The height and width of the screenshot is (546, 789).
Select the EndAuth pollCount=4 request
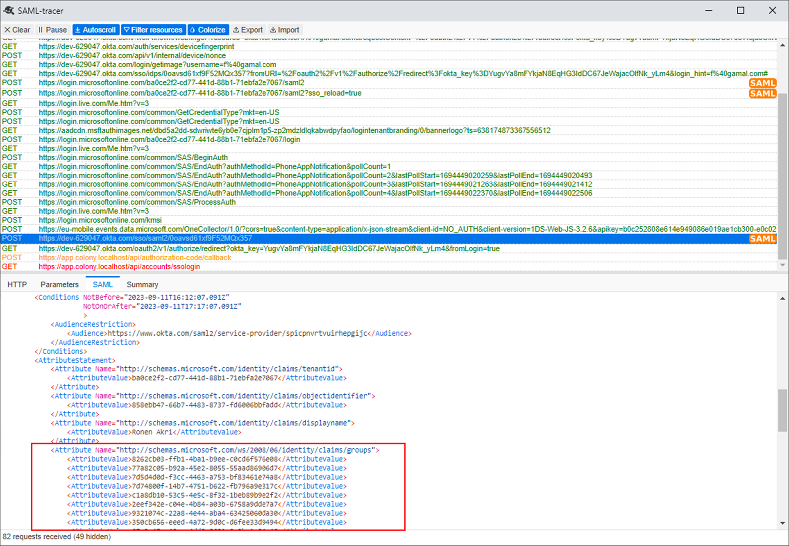(x=388, y=193)
